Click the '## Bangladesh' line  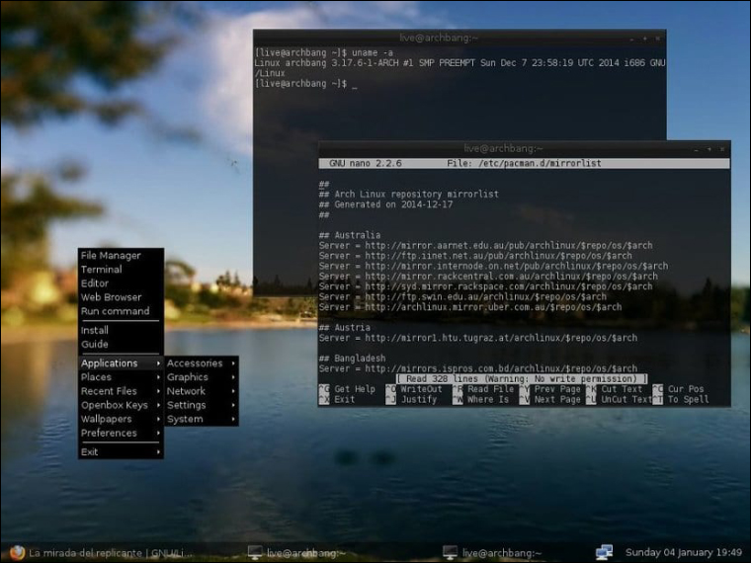(x=353, y=359)
